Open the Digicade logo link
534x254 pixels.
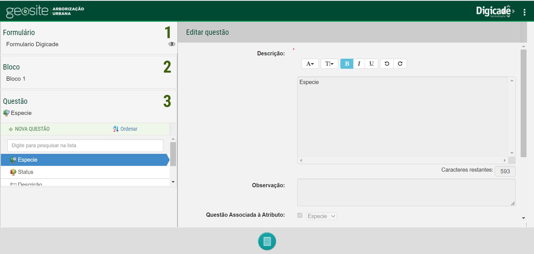click(x=495, y=11)
